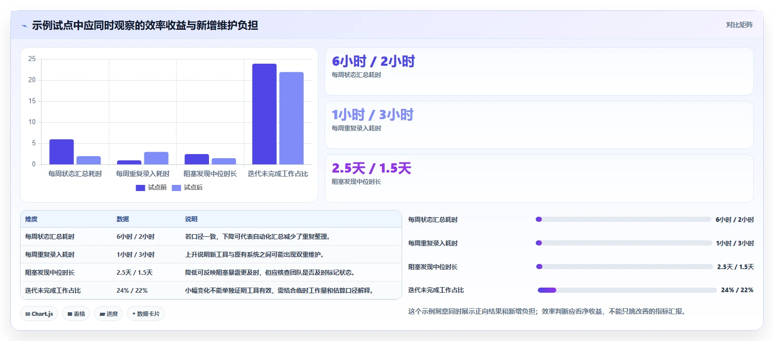The image size is (774, 341).
Task: Toggle the 试点前 legend swatch
Action: tap(141, 188)
